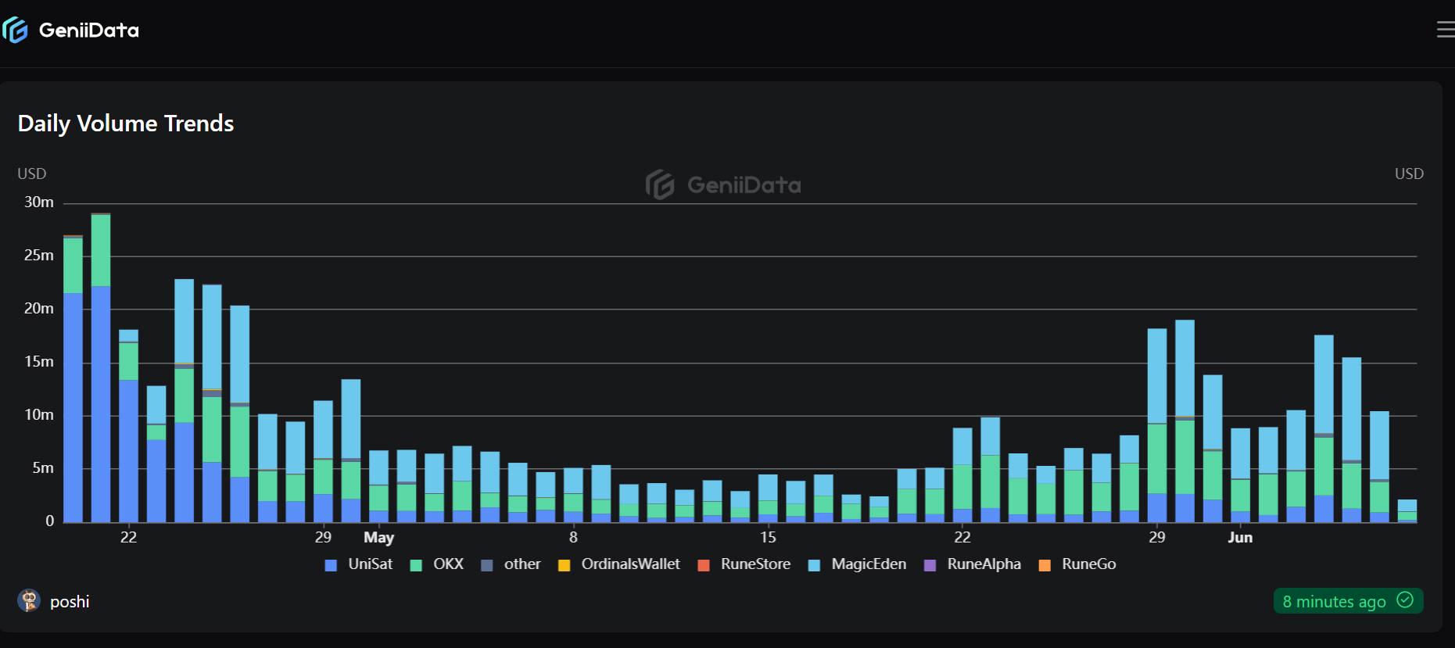Click the RuneGo orange legend marker

click(1045, 565)
